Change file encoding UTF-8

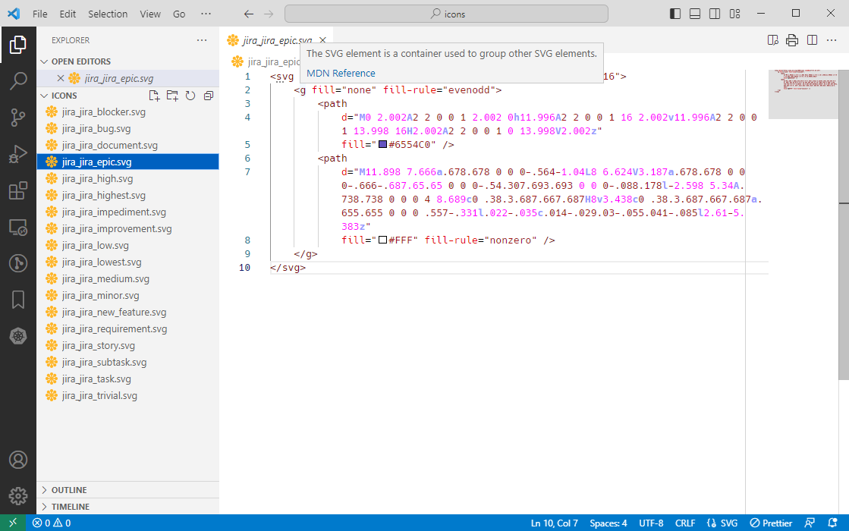(x=651, y=523)
